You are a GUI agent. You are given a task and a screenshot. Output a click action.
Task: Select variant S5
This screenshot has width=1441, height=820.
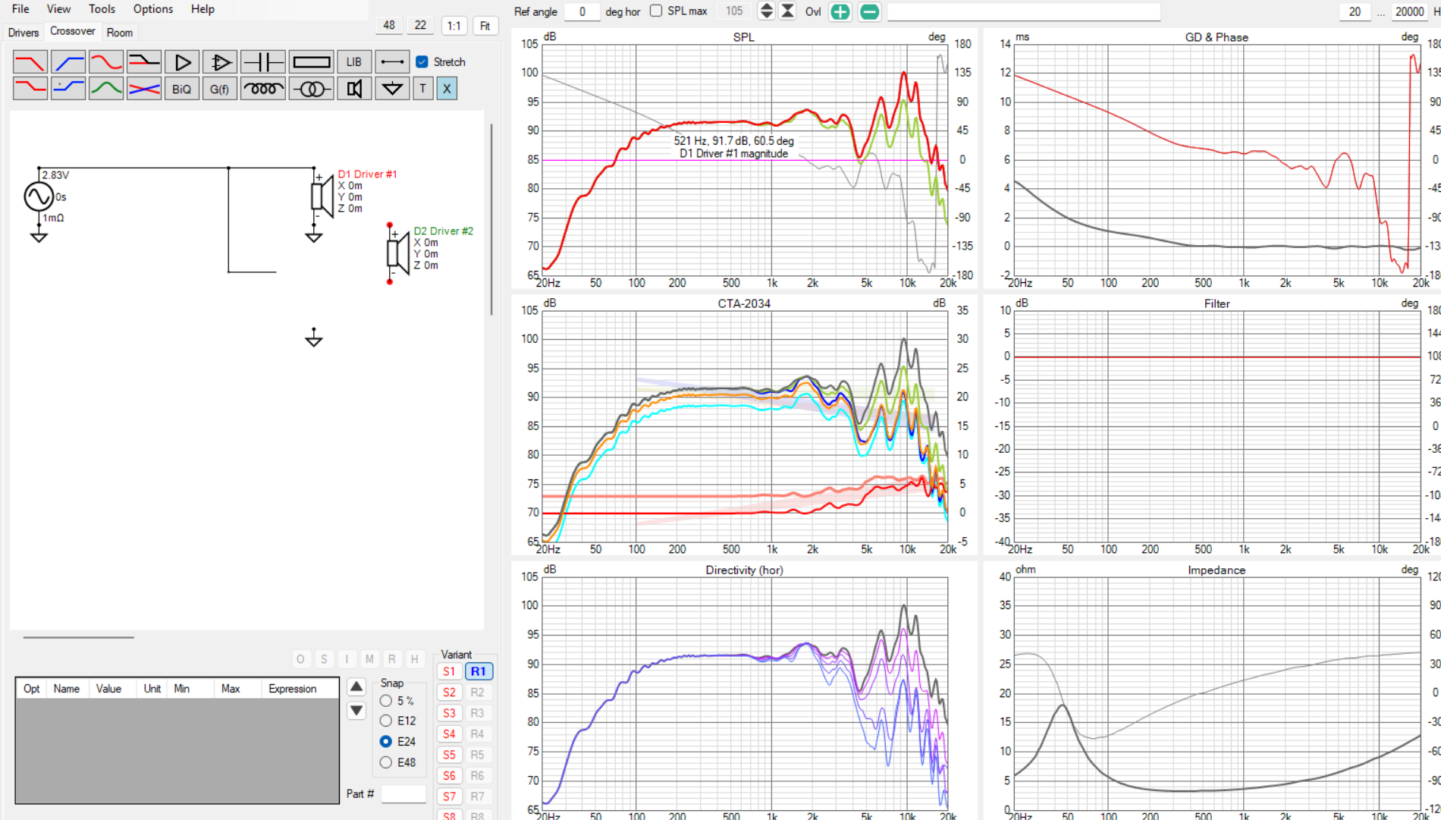coord(449,755)
